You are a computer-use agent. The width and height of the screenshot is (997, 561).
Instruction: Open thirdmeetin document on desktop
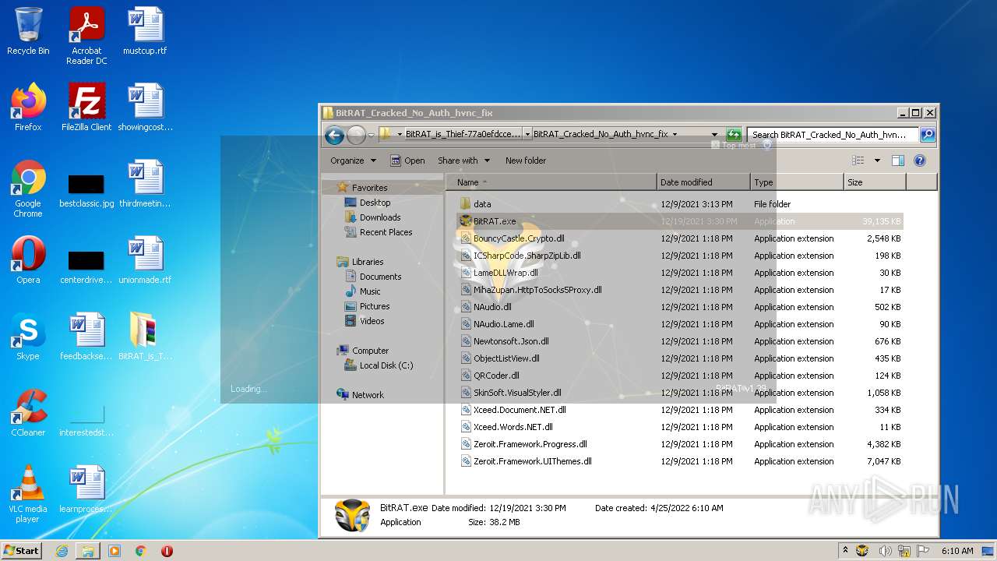point(145,184)
